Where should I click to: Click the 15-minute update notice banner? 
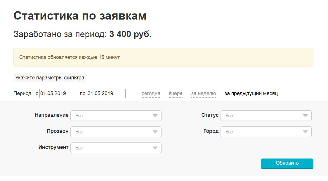click(x=163, y=57)
